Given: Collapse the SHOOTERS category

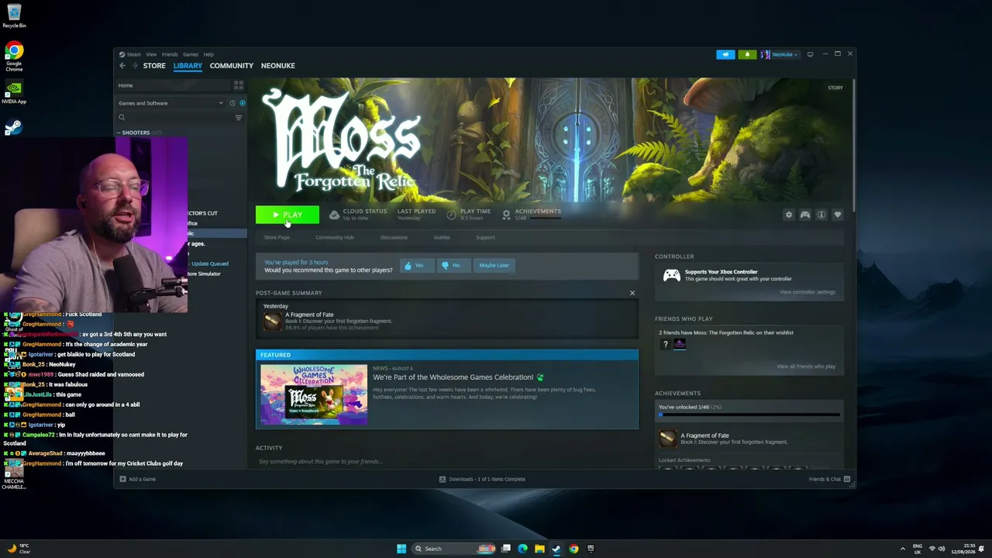Looking at the screenshot, I should click(x=119, y=133).
